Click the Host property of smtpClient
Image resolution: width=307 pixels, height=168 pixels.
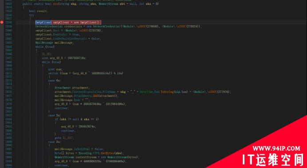tap(56, 31)
